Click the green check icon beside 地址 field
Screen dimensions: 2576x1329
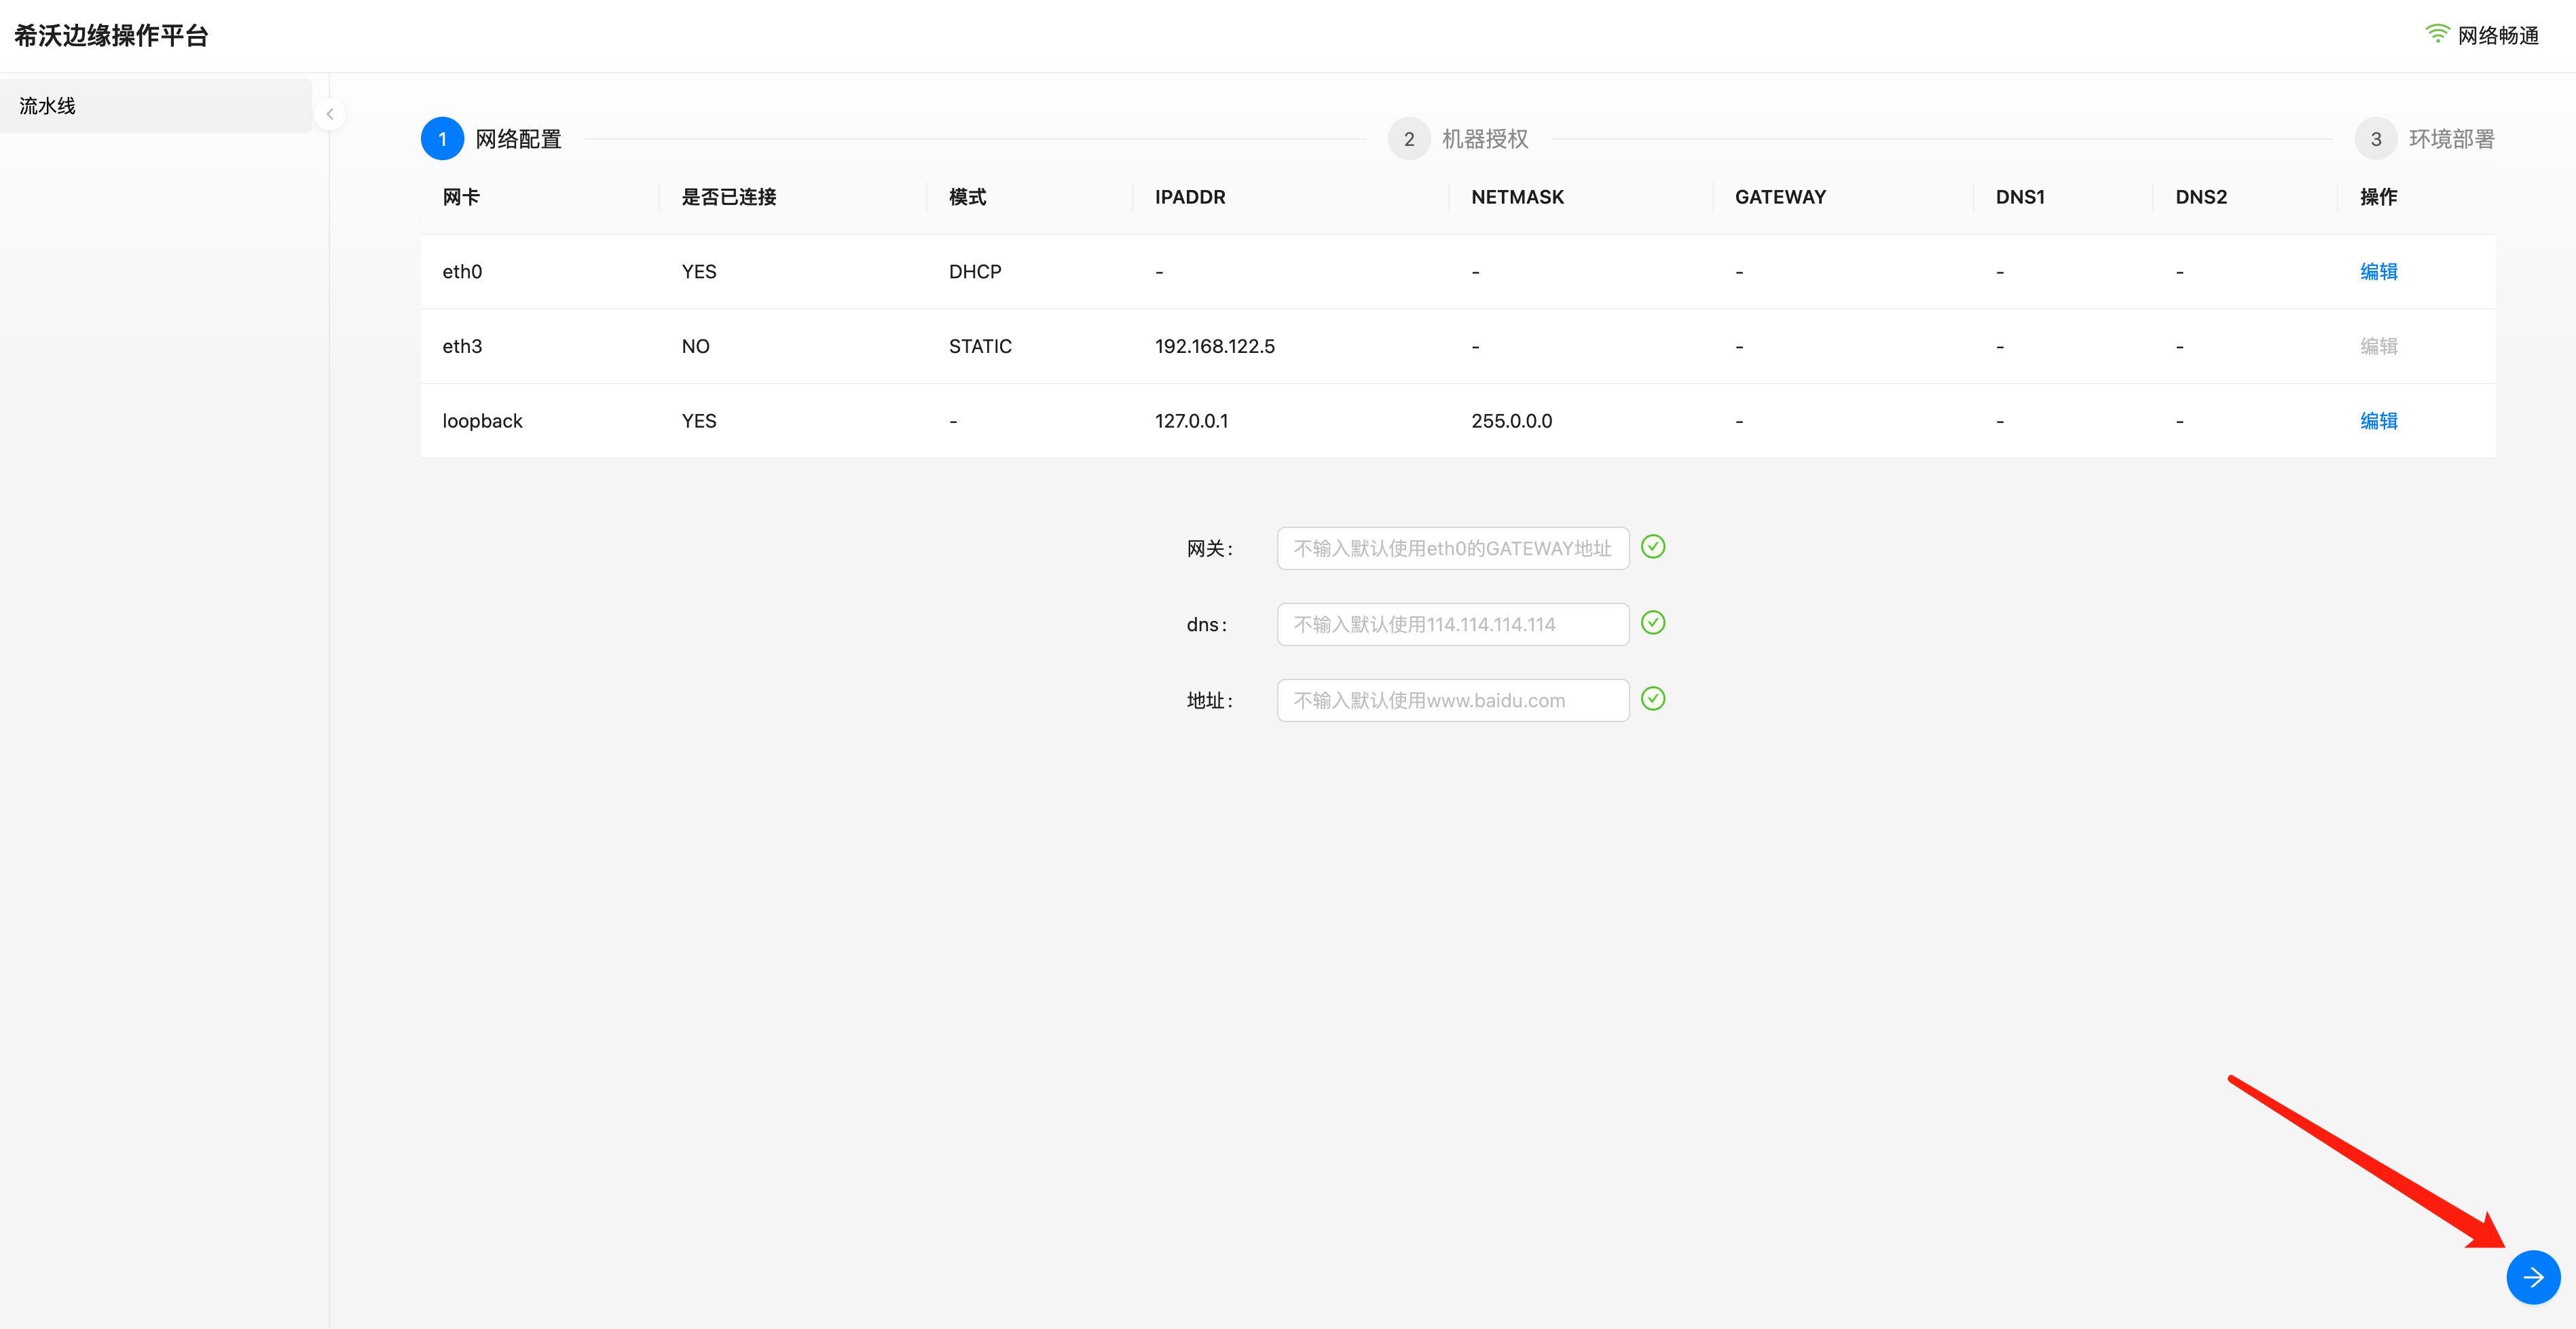click(x=1653, y=699)
